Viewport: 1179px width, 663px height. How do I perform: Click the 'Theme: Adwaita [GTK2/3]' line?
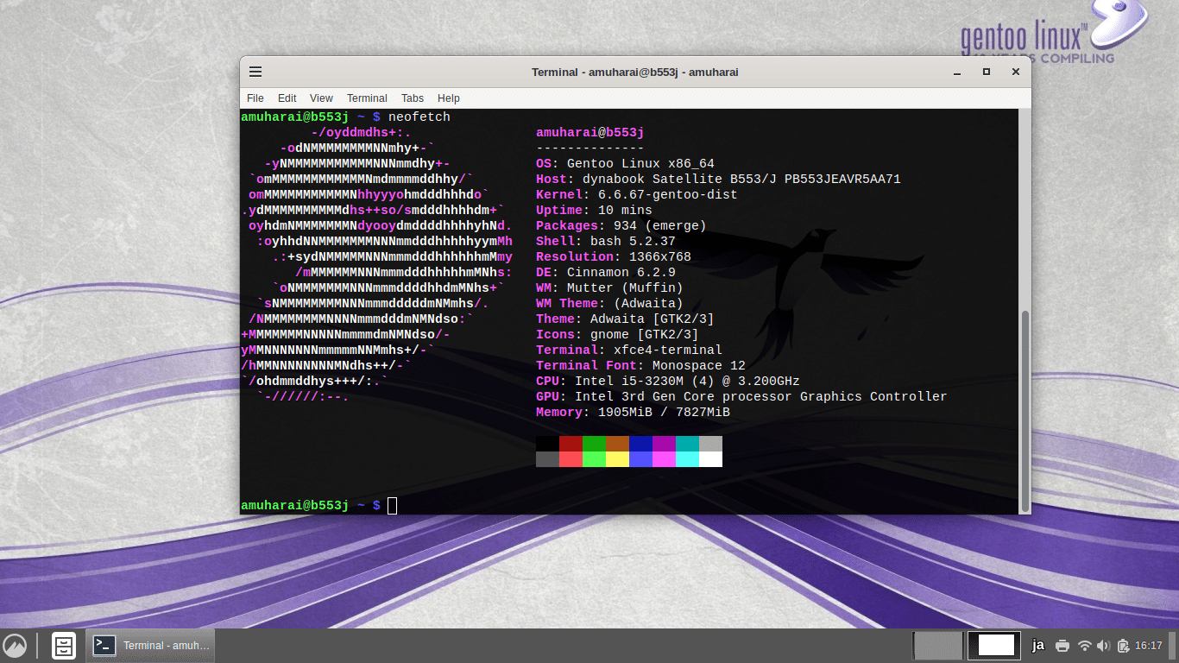tap(625, 319)
